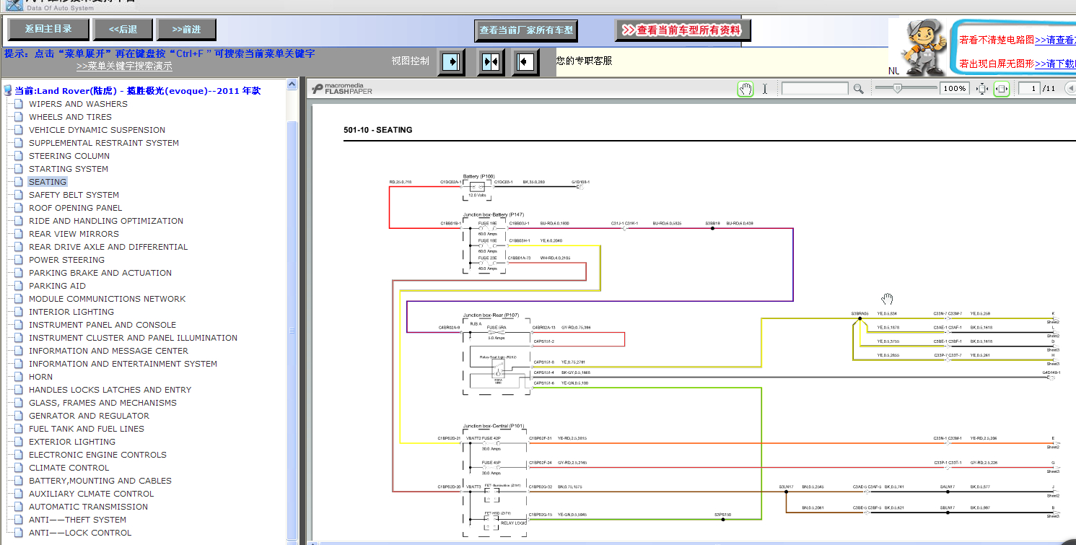
Task: Click the page icon beside SEATING
Action: [19, 182]
